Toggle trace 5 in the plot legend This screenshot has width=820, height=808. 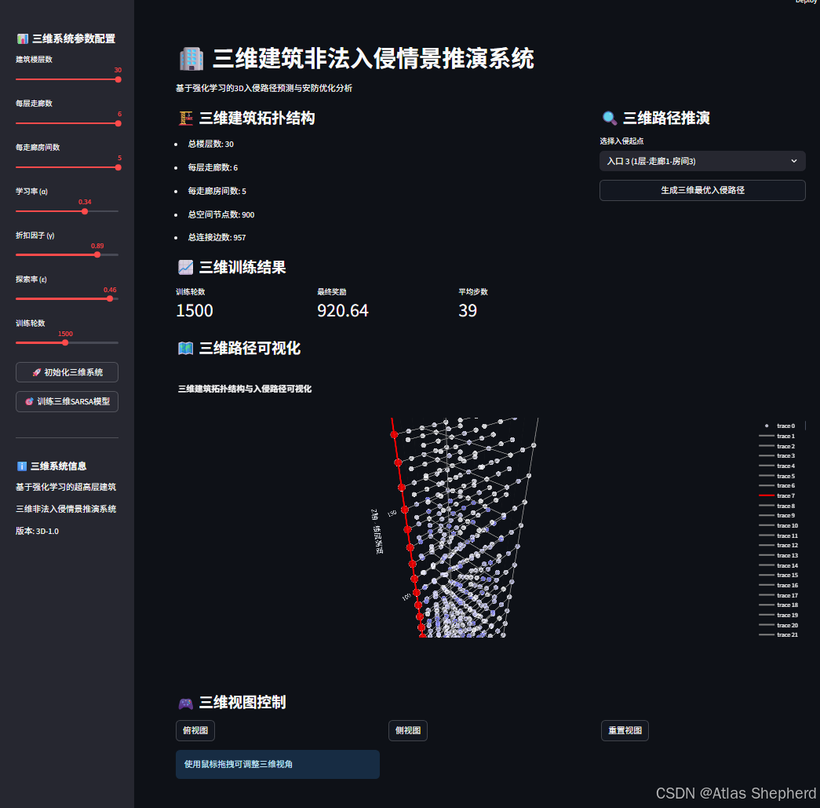pos(778,476)
